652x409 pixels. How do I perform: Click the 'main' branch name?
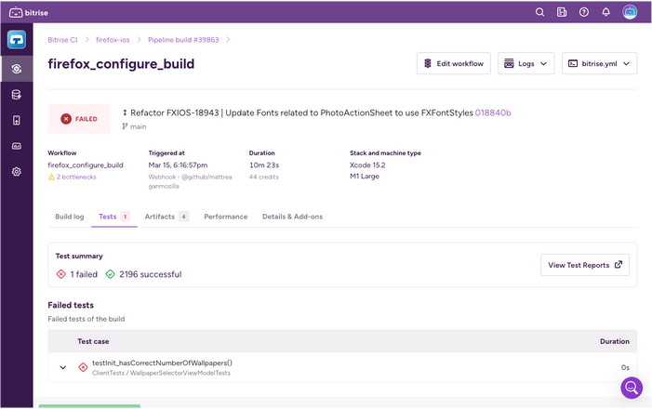[x=138, y=126]
